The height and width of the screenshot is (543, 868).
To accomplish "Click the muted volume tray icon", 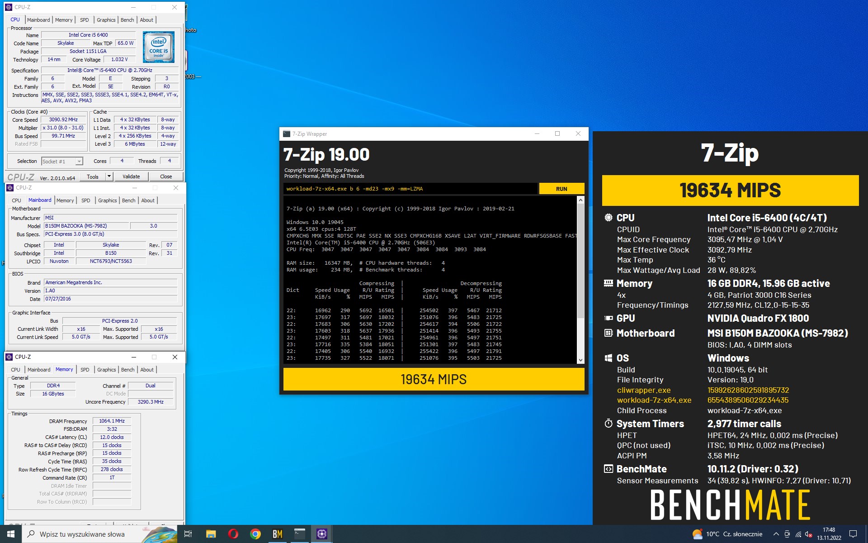I will (x=809, y=534).
